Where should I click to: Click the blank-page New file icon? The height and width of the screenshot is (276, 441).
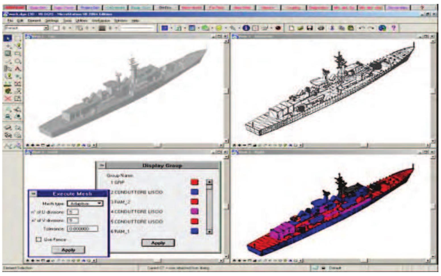tap(291, 28)
